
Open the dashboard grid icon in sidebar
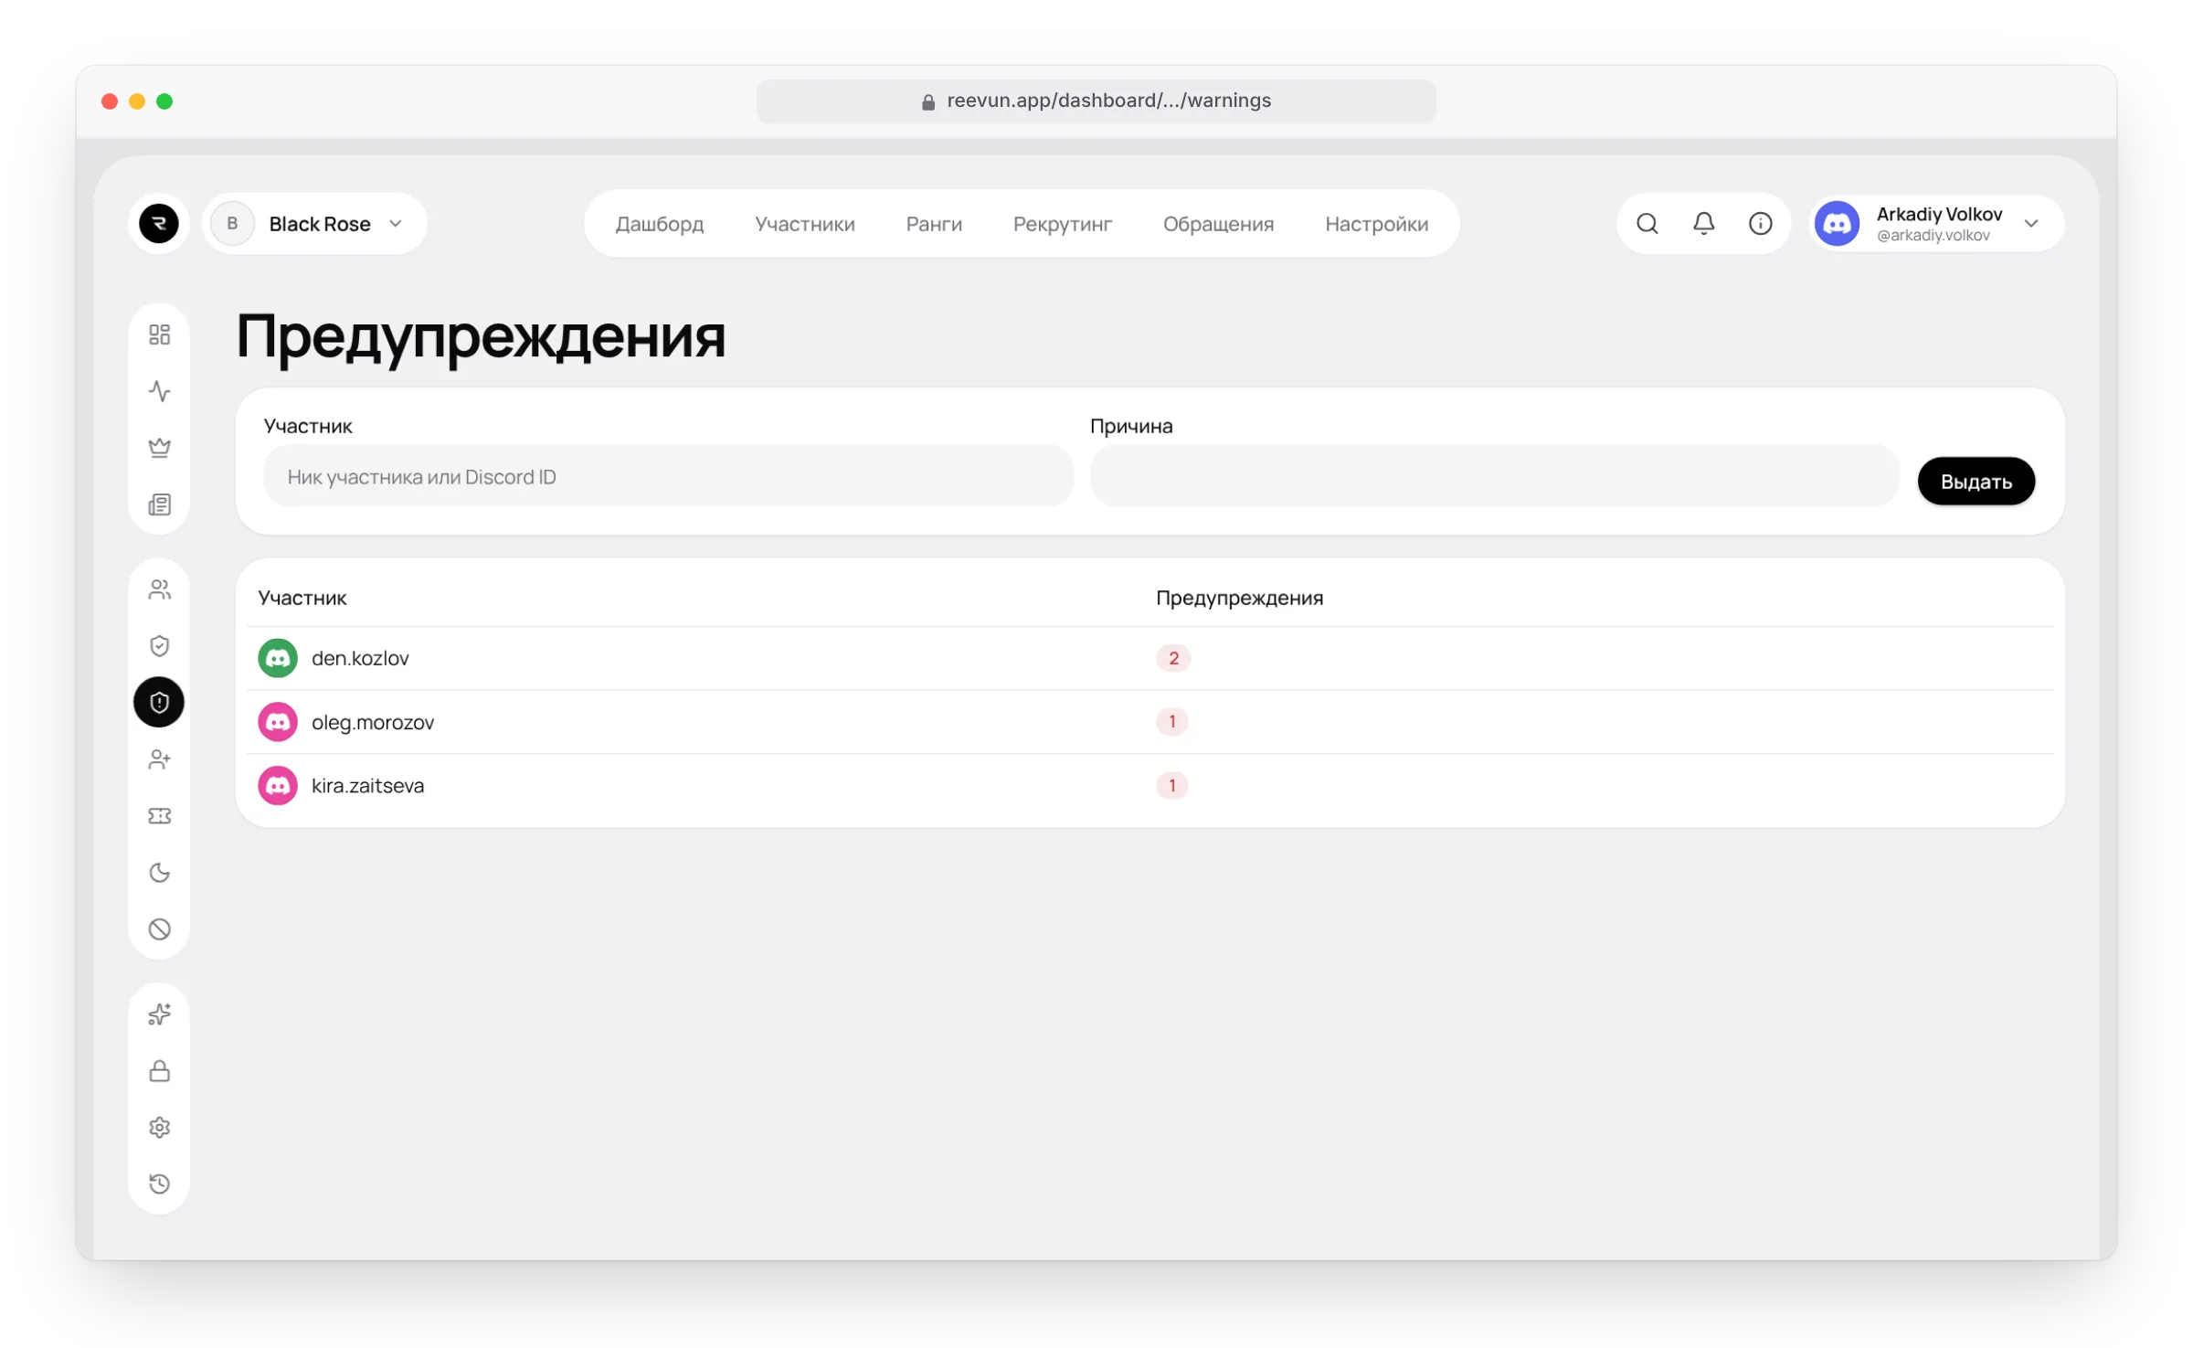tap(159, 334)
